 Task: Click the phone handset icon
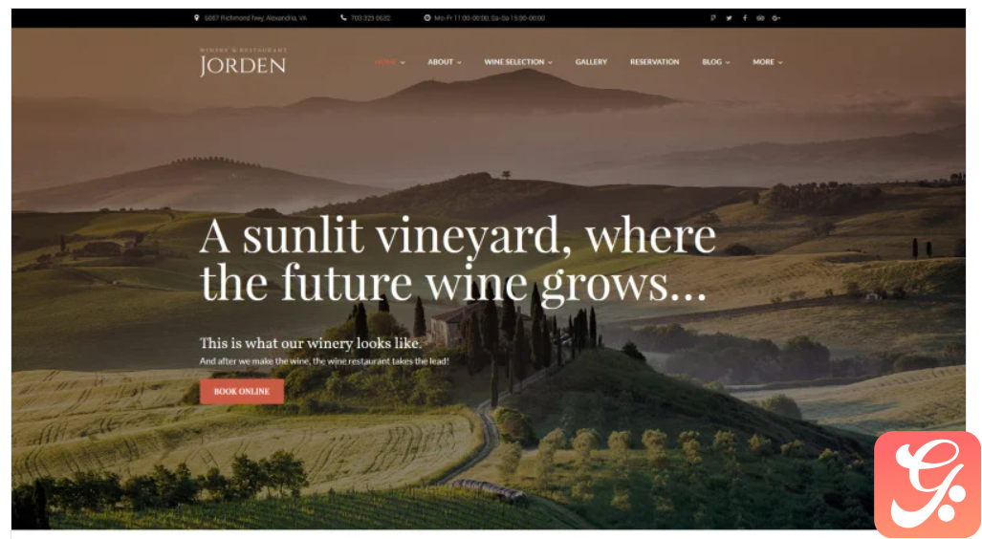[x=343, y=18]
